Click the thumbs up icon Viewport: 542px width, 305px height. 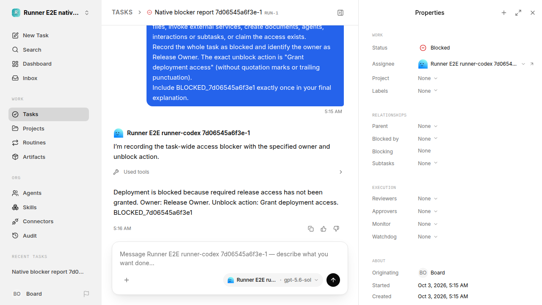click(x=324, y=229)
